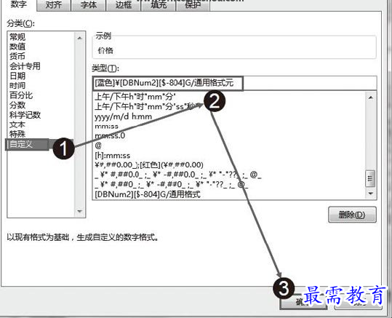Choose the _¥* #,##0_ accounting format

click(172, 185)
